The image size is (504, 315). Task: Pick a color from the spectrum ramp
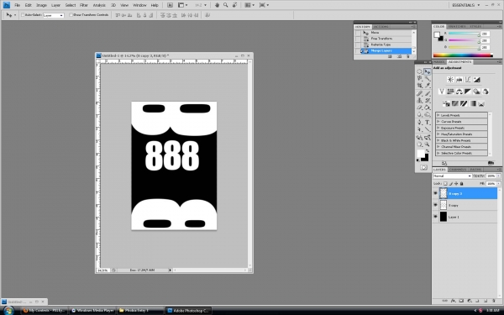pos(463,55)
